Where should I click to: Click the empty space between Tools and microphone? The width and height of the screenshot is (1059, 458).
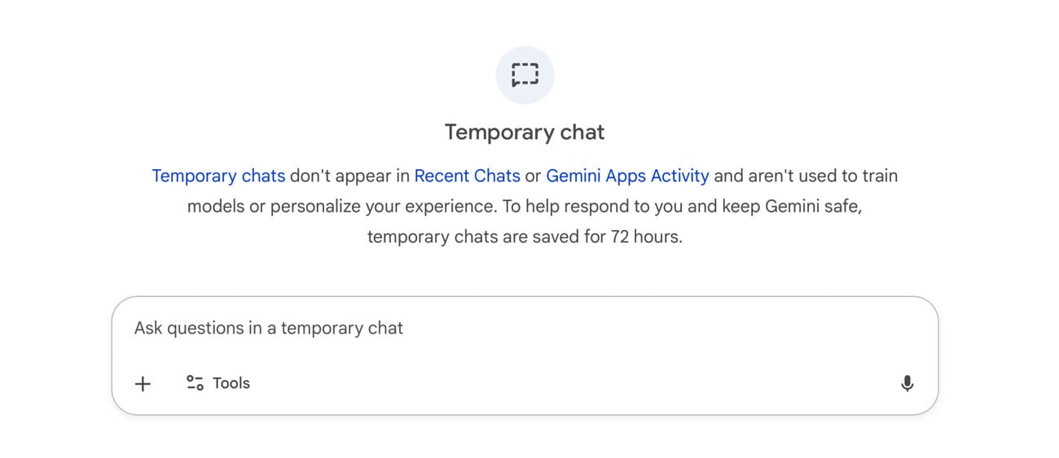coord(570,384)
